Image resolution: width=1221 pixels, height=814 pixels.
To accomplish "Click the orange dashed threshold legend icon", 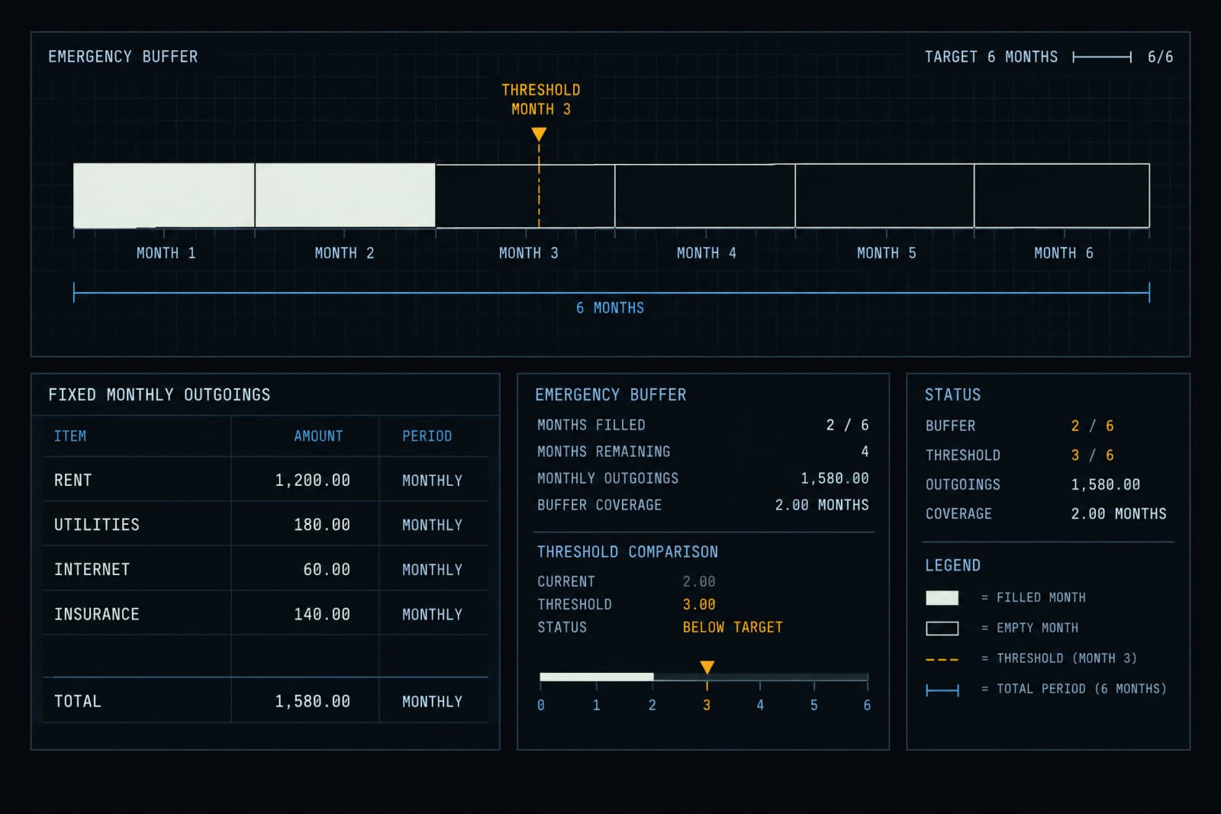I will pos(942,659).
